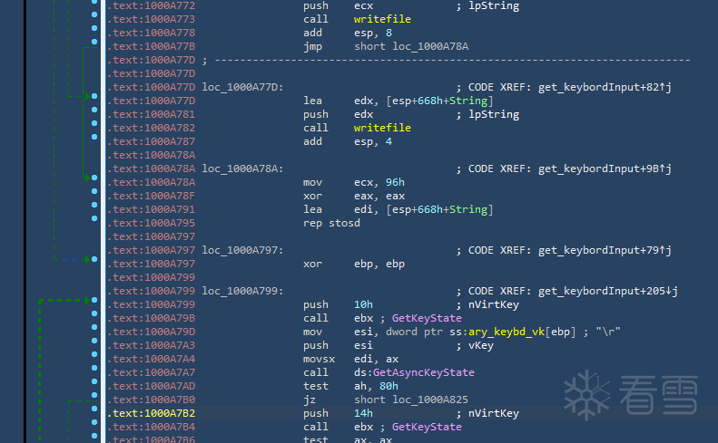Follow xref get_keybordInput+82↑j

point(605,87)
